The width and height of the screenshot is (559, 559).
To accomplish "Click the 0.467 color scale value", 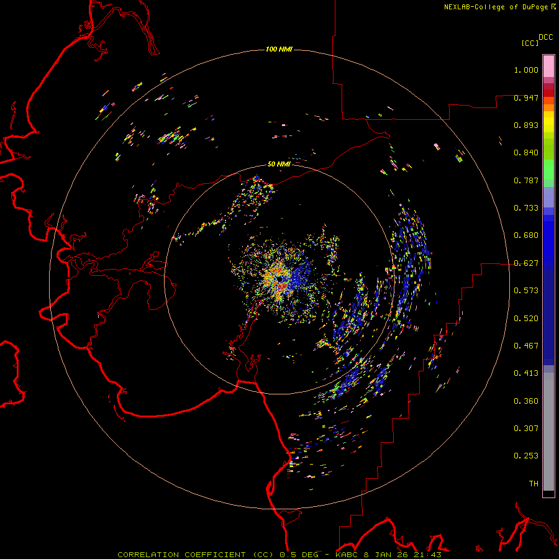I will [526, 346].
